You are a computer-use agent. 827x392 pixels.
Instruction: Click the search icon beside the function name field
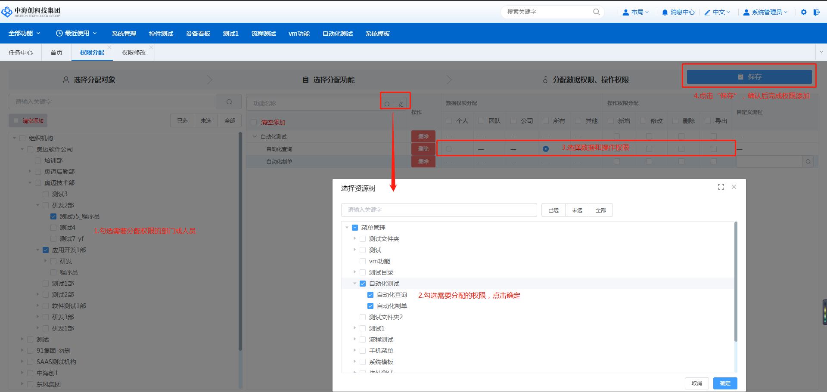[x=387, y=104]
